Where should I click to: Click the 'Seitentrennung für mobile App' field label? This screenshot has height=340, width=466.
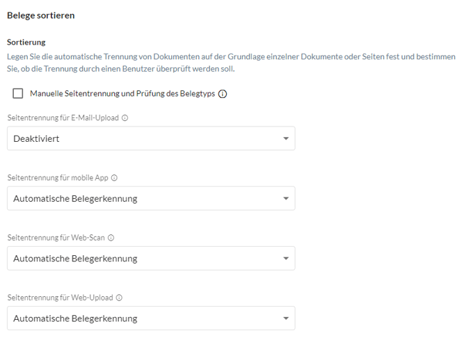tap(58, 178)
